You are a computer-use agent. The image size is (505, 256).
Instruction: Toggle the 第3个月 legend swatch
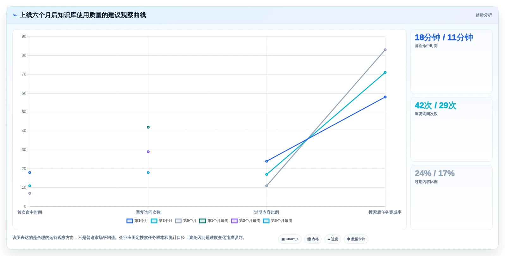154,221
